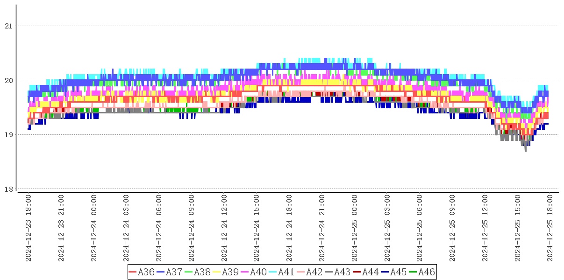564x280 pixels.
Task: Toggle the magenta A40 legend item
Action: [254, 272]
